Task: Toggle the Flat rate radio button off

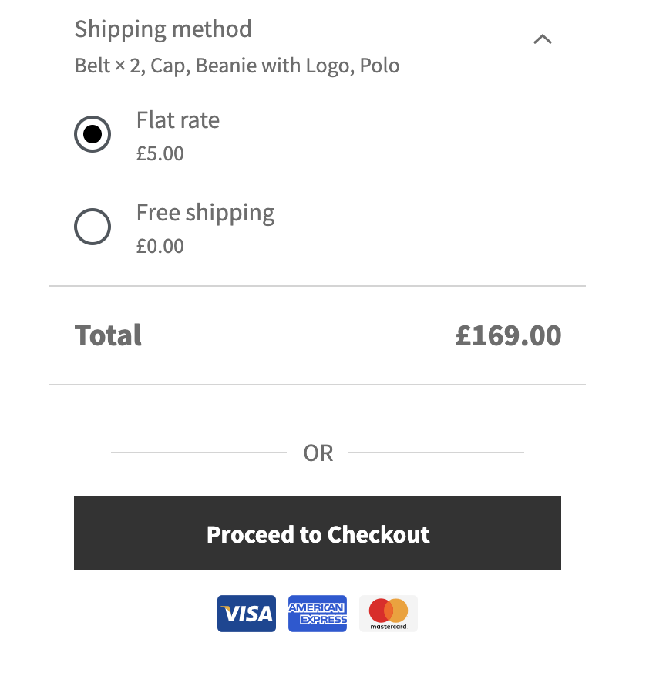Action: click(93, 133)
